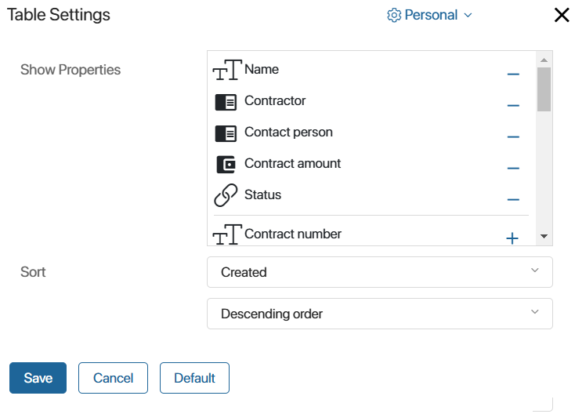575x414 pixels.
Task: Open the Created sort field dropdown
Action: click(379, 272)
